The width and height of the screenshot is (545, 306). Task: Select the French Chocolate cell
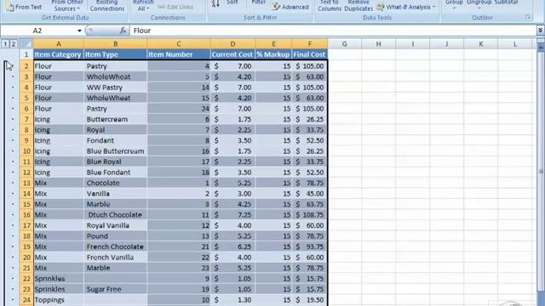point(116,246)
